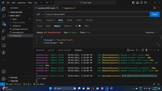Switch to the Body tab
162x91 pixels.
70,20
